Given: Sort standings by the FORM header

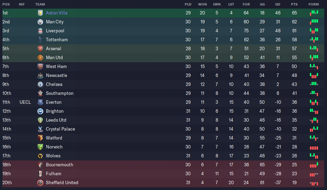Looking at the screenshot, I should [x=314, y=4].
